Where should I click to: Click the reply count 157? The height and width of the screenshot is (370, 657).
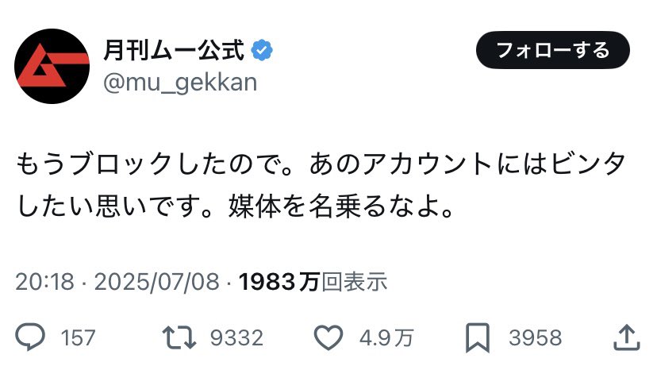pyautogui.click(x=78, y=338)
